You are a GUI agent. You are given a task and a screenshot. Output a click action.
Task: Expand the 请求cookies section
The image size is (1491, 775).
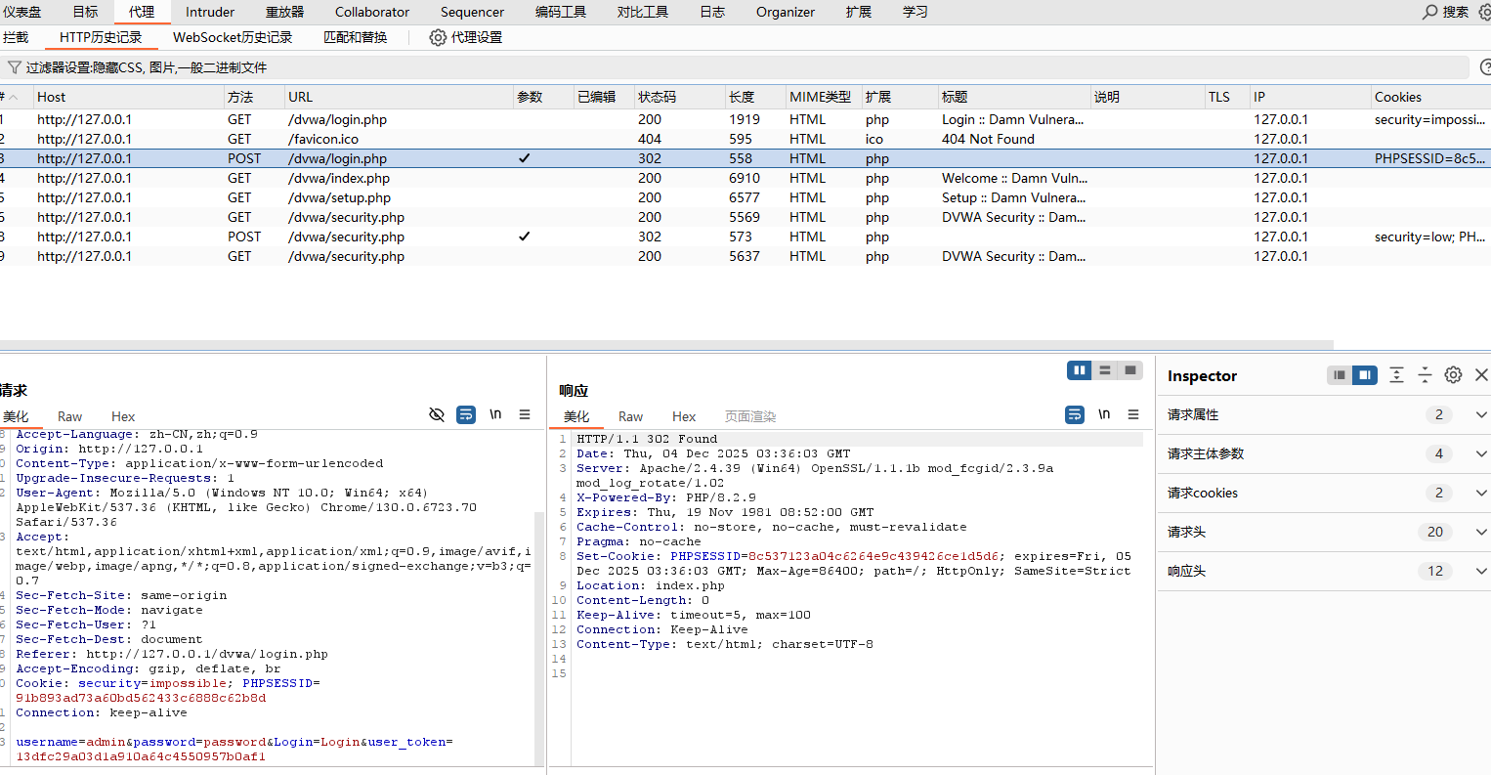pyautogui.click(x=1480, y=493)
